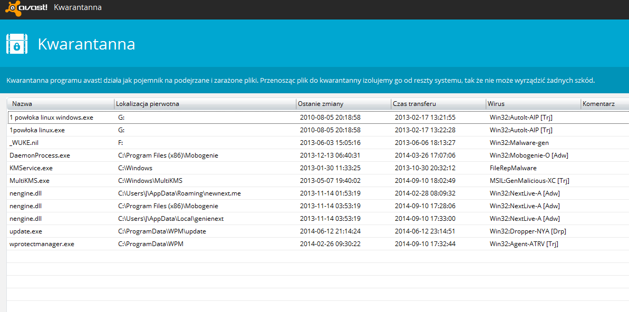629x312 pixels.
Task: Click modified date 2014-06-12 21:14:24
Action: tap(330, 231)
